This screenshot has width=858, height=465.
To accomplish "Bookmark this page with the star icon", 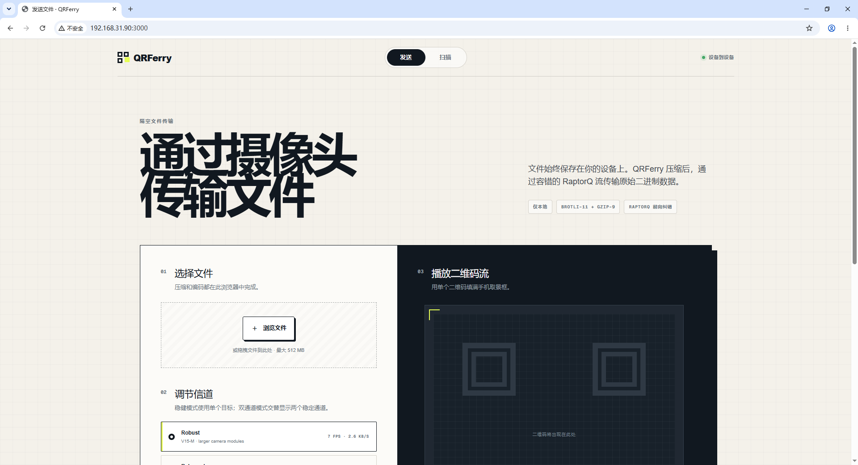I will (x=809, y=28).
